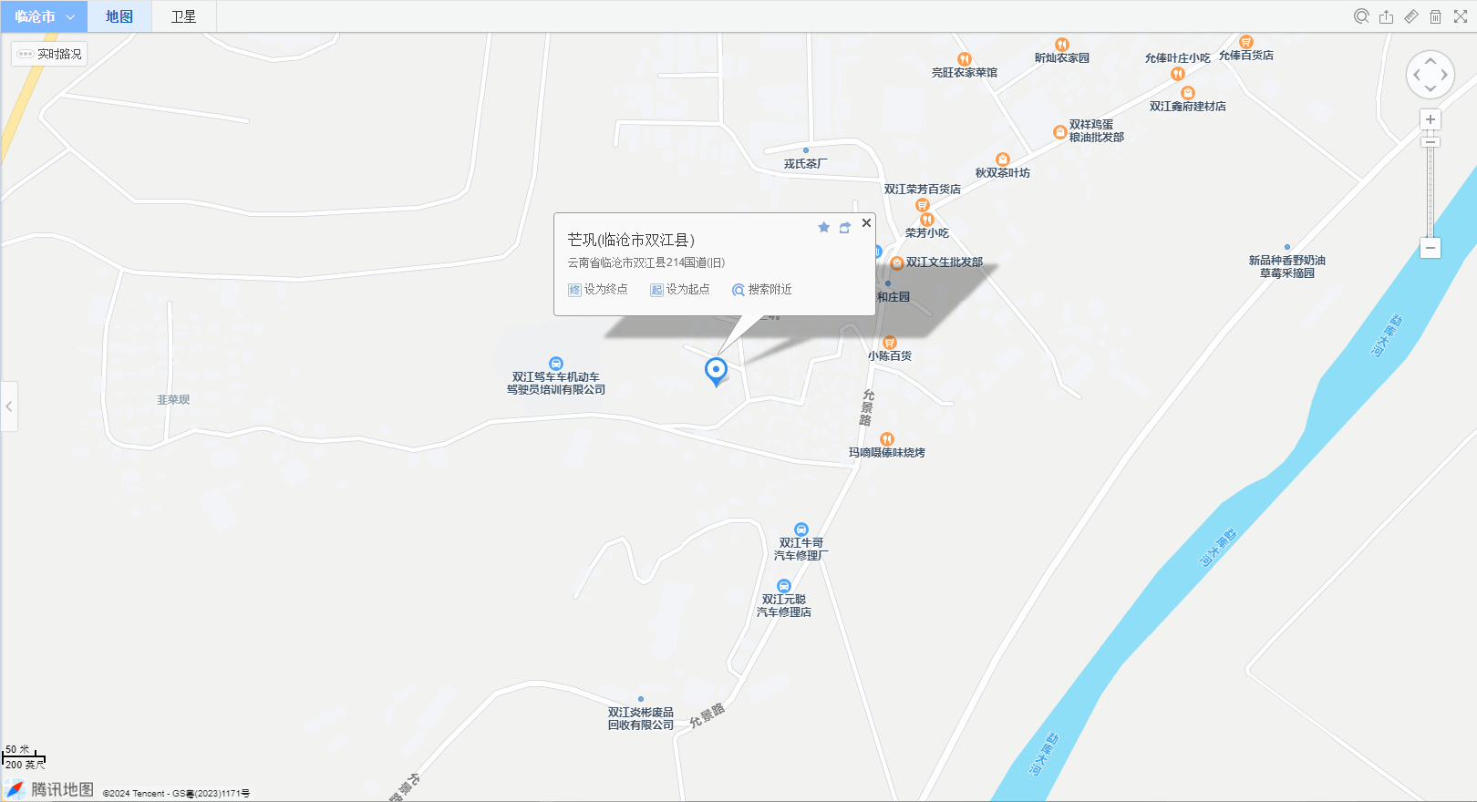The image size is (1477, 802).
Task: Click the share map icon
Action: [x=1386, y=16]
